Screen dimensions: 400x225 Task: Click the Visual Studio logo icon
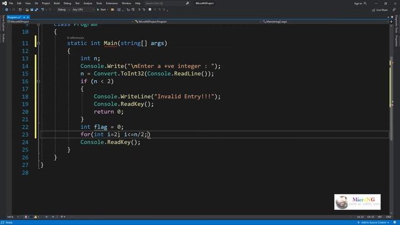(x=4, y=3)
